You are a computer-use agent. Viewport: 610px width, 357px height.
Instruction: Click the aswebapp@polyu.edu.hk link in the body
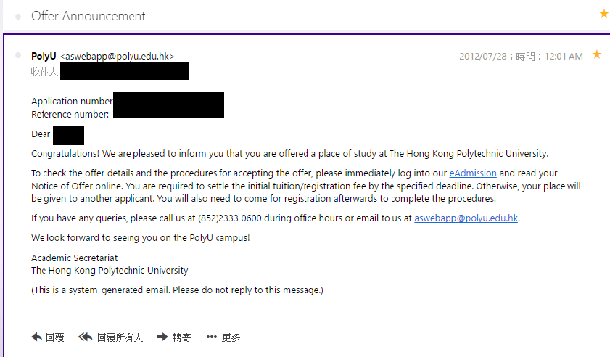click(x=466, y=218)
